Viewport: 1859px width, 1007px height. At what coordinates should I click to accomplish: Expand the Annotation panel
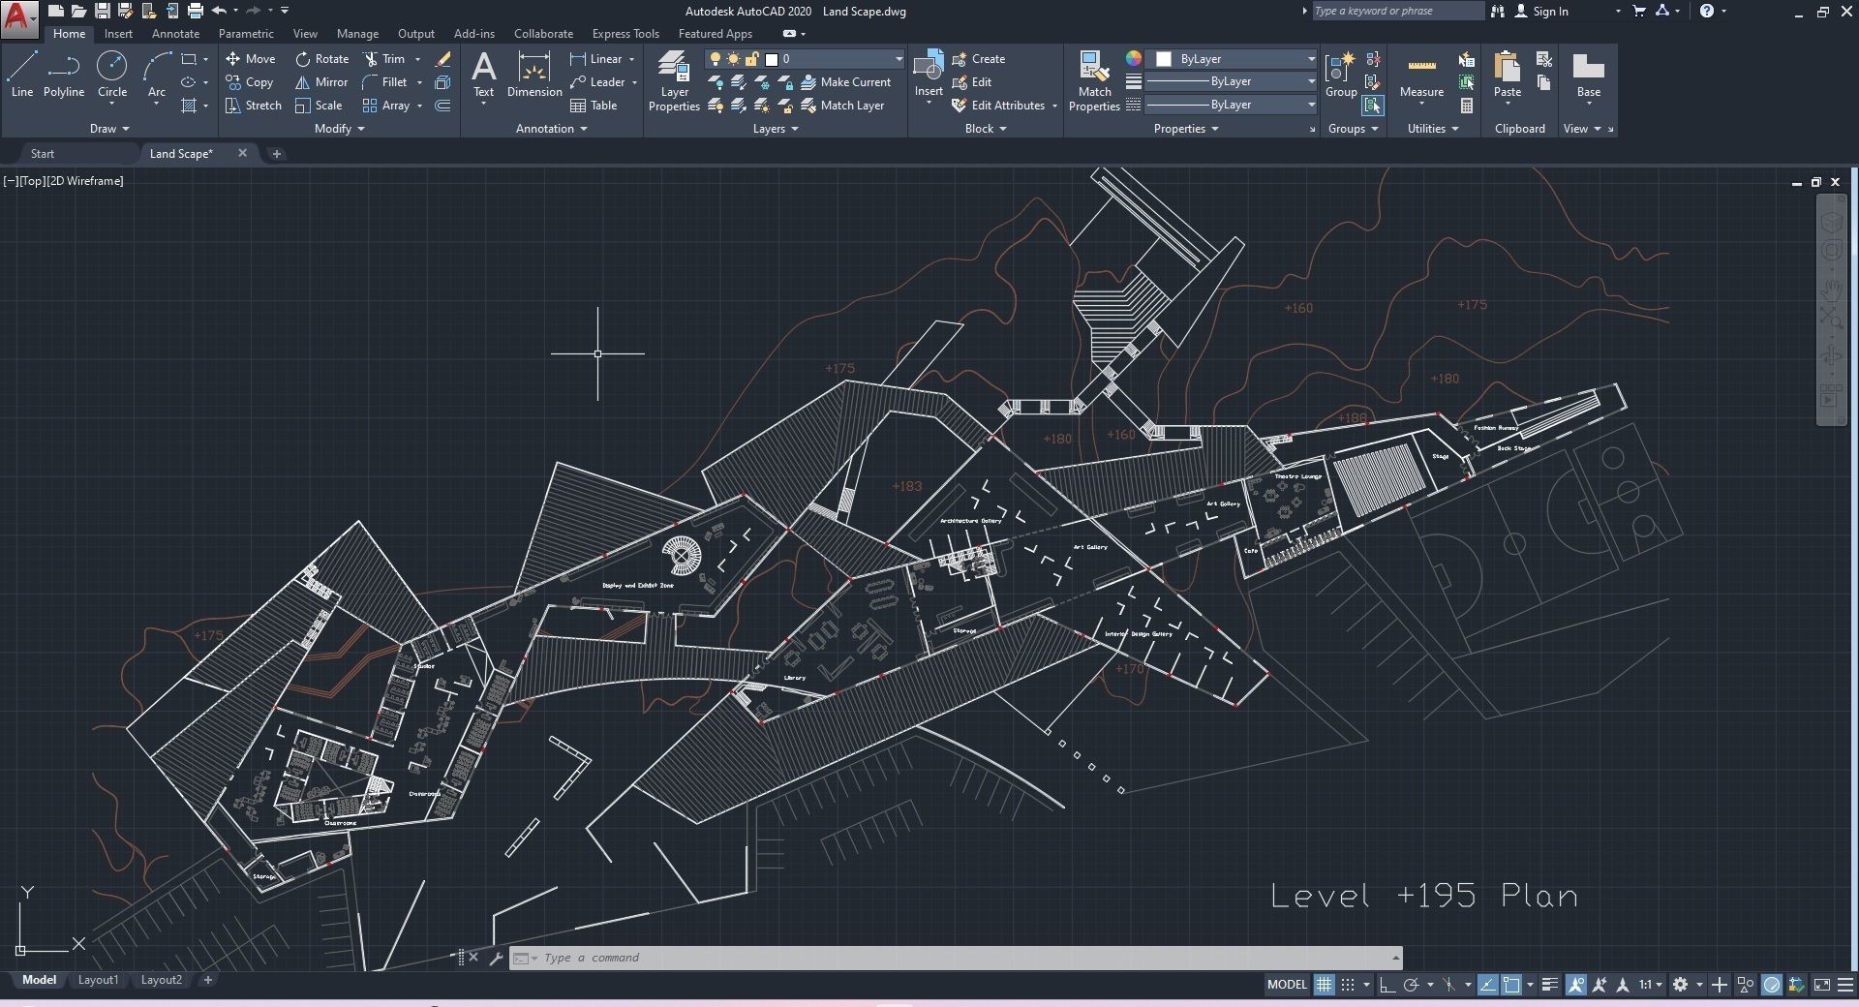pos(552,129)
